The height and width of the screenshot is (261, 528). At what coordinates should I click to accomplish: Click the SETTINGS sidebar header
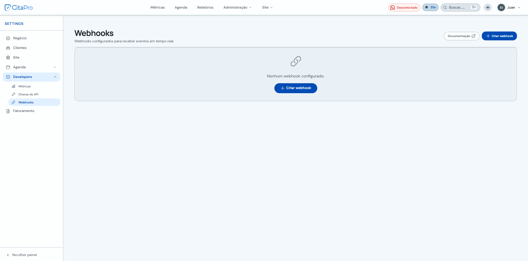coord(14,24)
